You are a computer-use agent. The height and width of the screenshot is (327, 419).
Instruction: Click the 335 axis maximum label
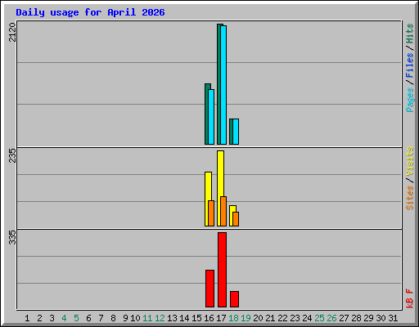click(x=12, y=237)
